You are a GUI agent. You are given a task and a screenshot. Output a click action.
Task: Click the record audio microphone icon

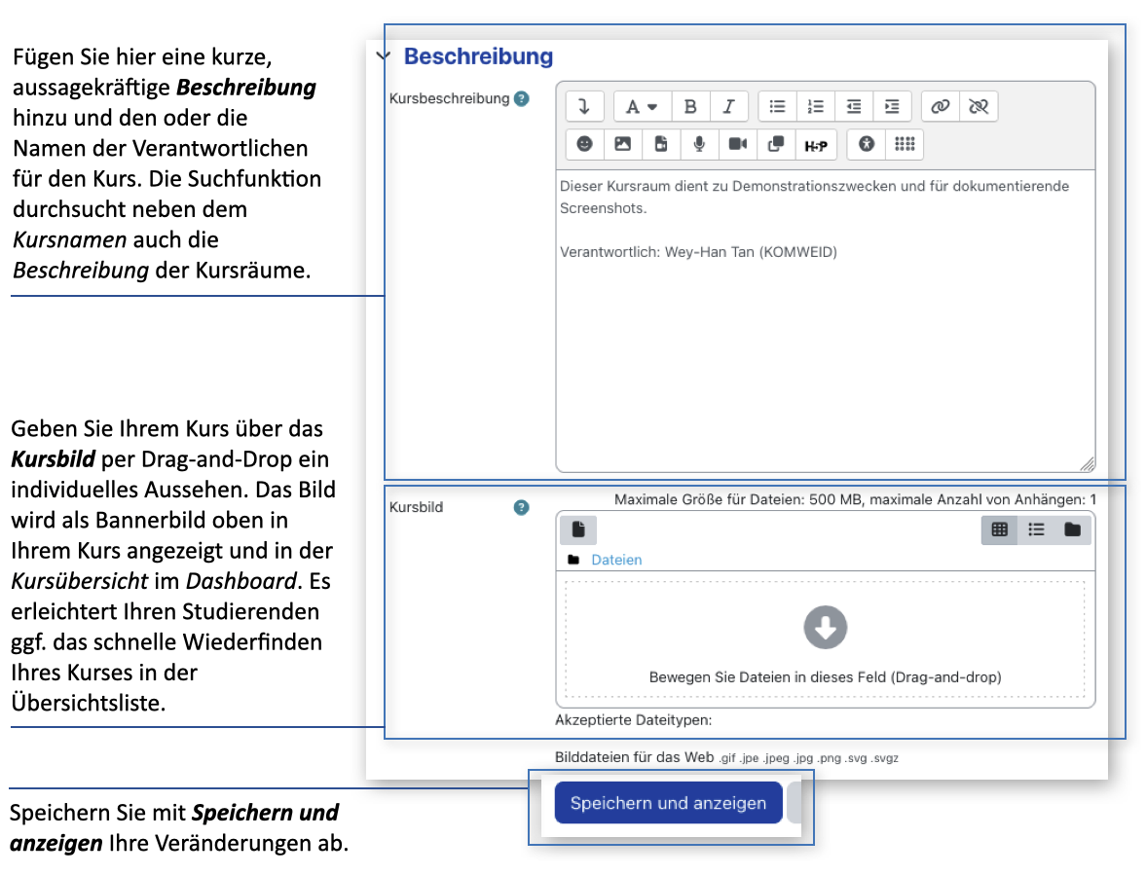(x=699, y=144)
